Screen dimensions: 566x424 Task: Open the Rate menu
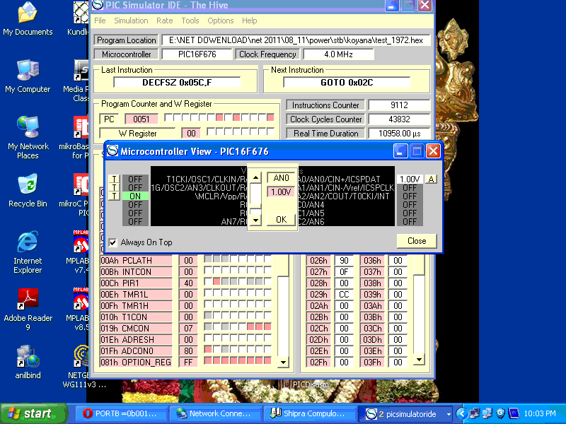click(x=165, y=20)
